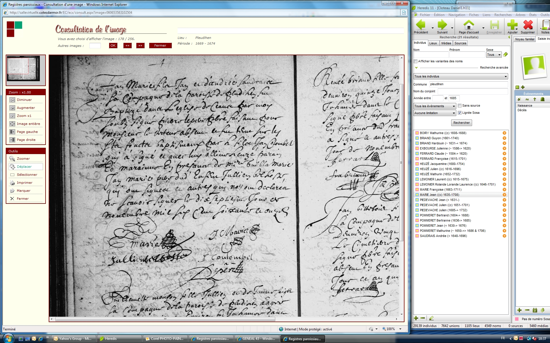This screenshot has height=343, width=550.
Task: Enable Afficher les variantes des noms
Action: tap(416, 61)
